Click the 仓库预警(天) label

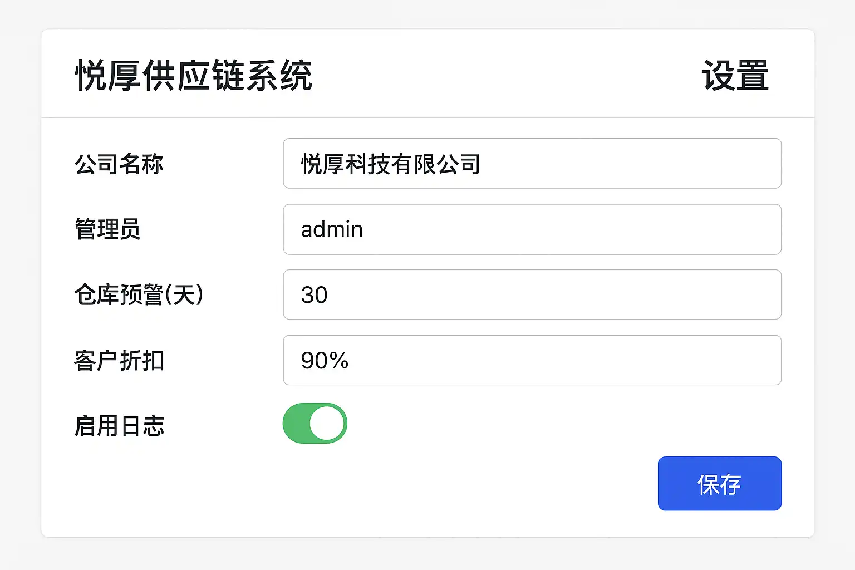point(139,294)
